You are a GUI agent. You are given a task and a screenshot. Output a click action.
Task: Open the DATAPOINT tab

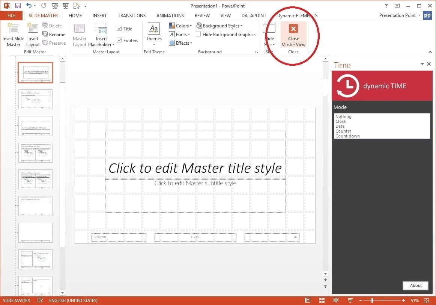[253, 15]
